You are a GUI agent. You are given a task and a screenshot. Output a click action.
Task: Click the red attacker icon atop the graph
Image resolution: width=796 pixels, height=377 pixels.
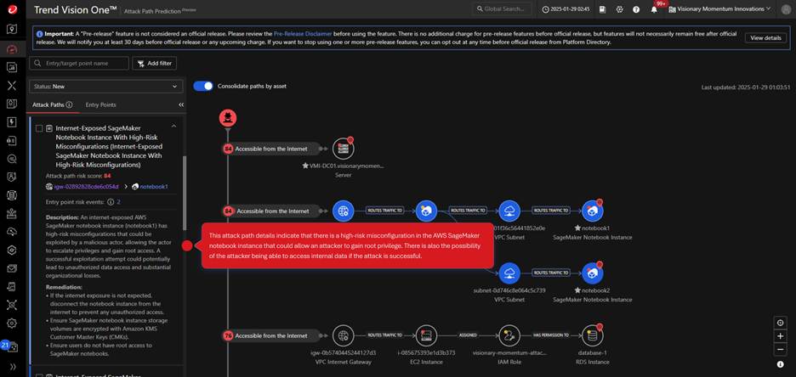pos(228,118)
